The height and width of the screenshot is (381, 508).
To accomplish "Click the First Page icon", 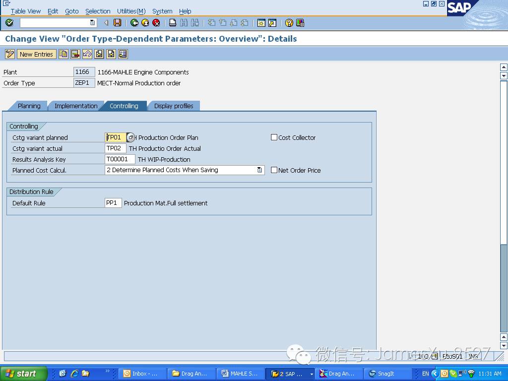I will click(x=211, y=23).
